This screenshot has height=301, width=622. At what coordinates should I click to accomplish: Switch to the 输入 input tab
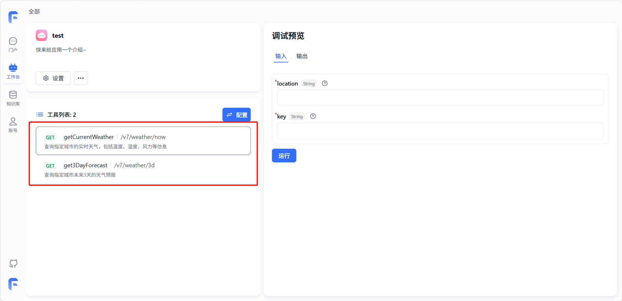click(280, 56)
